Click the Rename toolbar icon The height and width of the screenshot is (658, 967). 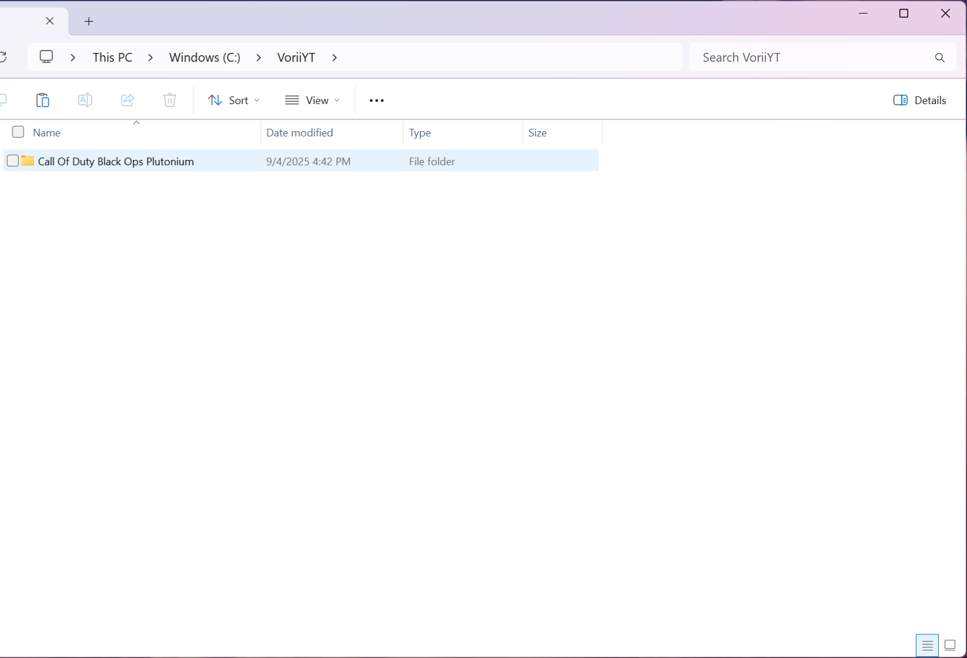[85, 100]
